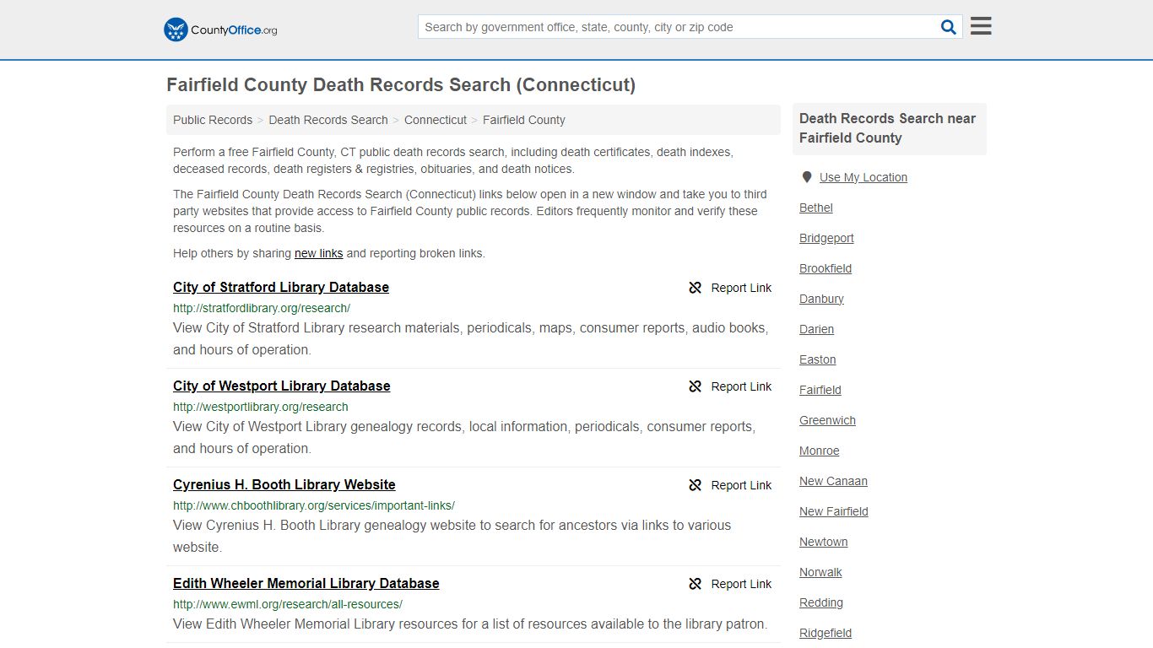Open the CountyOffice.org logo homepage
The width and height of the screenshot is (1153, 648).
click(x=220, y=30)
